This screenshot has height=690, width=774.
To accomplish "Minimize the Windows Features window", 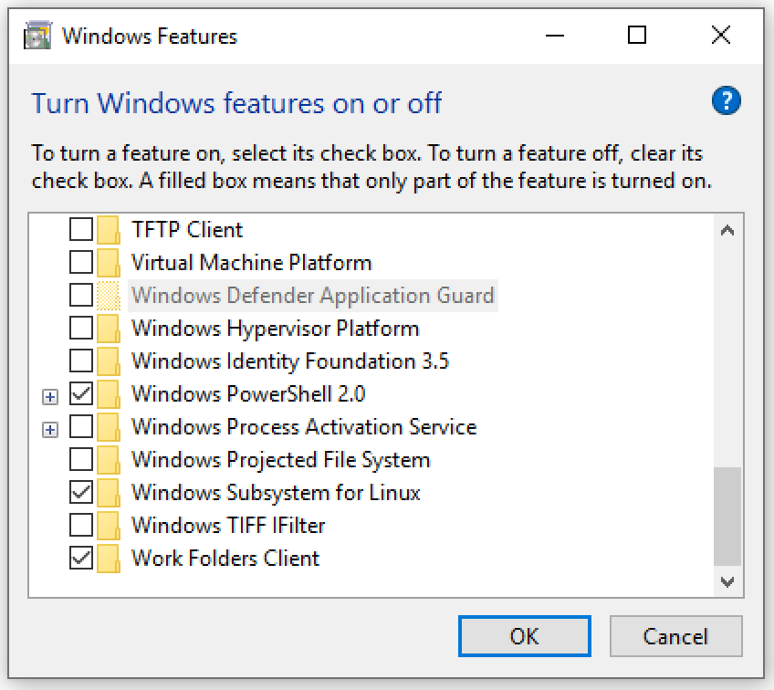I will point(554,36).
